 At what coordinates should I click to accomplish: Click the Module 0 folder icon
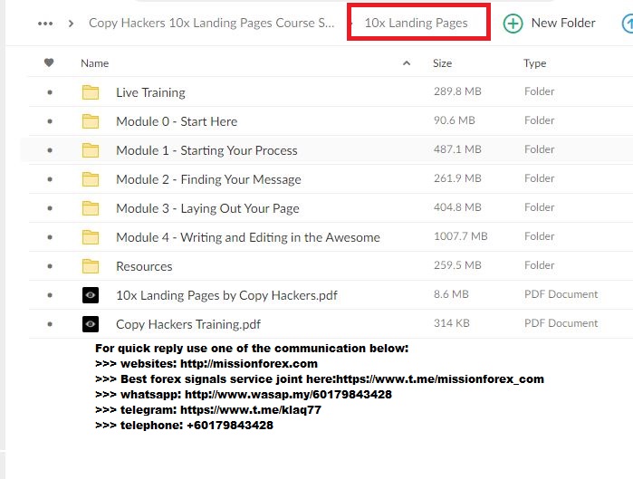pyautogui.click(x=91, y=121)
